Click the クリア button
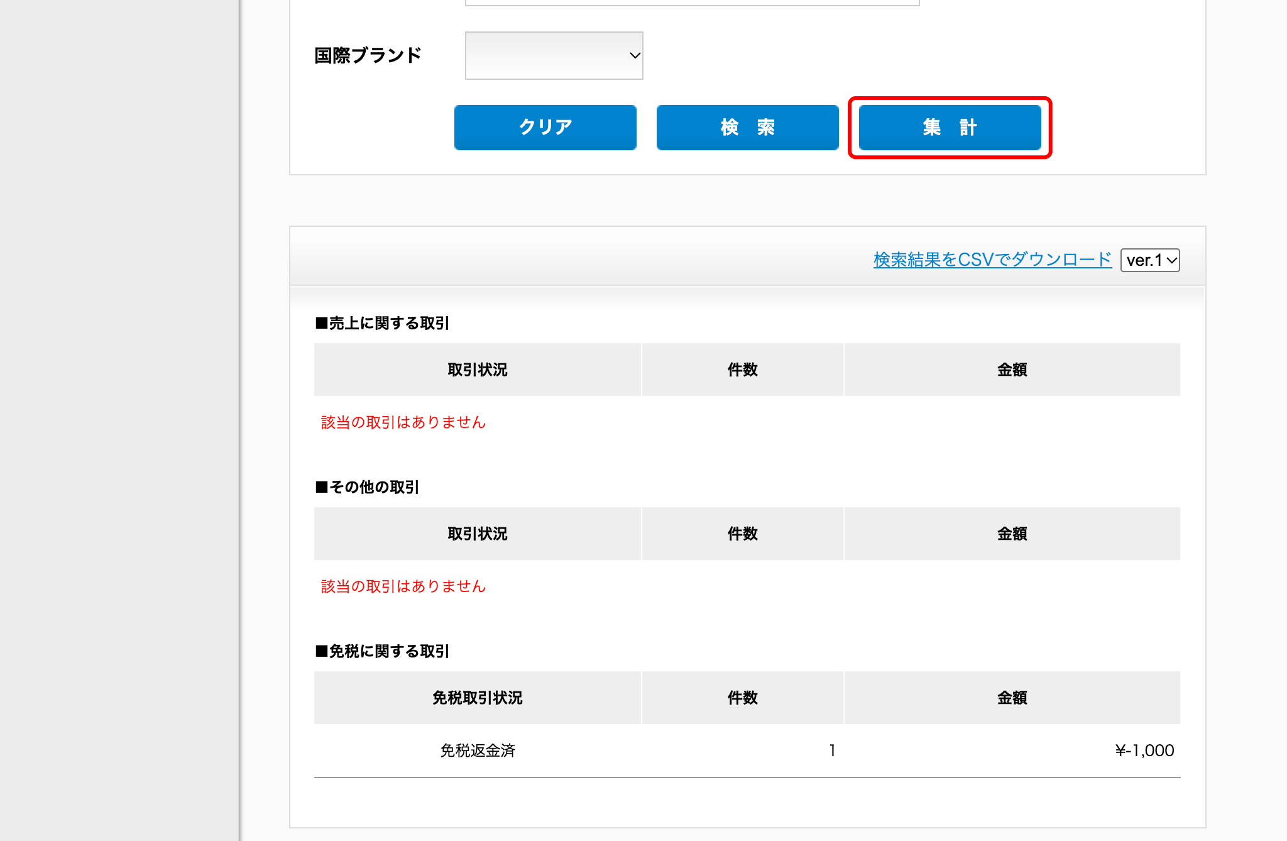Viewport: 1287px width, 841px height. 545,127
